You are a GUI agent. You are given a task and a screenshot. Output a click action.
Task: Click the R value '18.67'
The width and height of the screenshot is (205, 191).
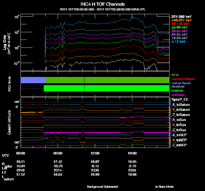click(x=95, y=162)
